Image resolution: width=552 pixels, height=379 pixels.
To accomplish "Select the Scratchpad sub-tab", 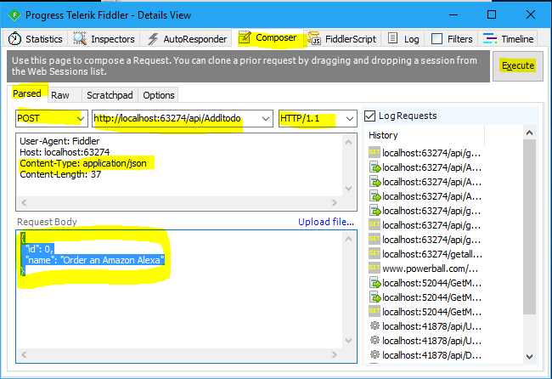I will (x=110, y=95).
